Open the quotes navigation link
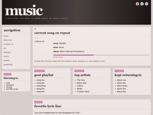 tap(7, 60)
